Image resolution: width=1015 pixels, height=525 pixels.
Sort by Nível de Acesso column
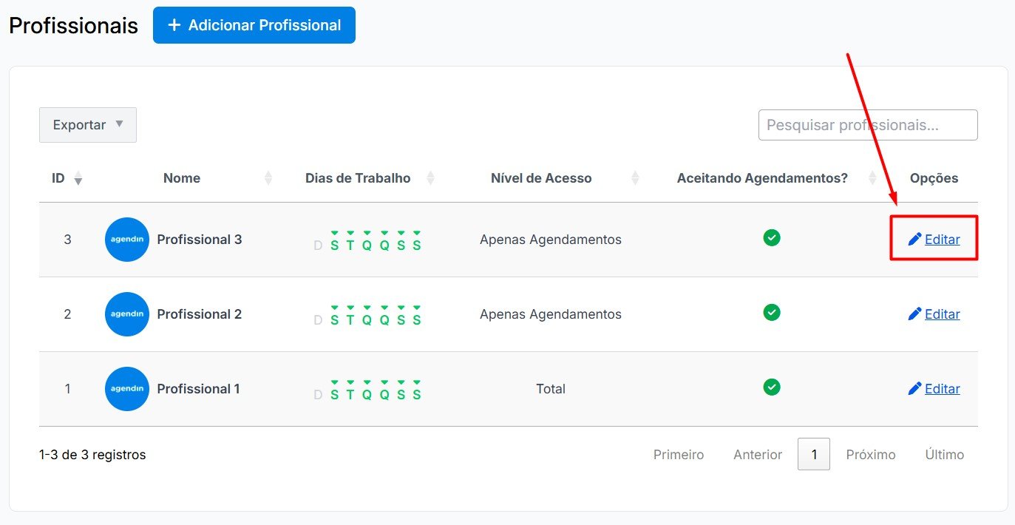[x=635, y=178]
